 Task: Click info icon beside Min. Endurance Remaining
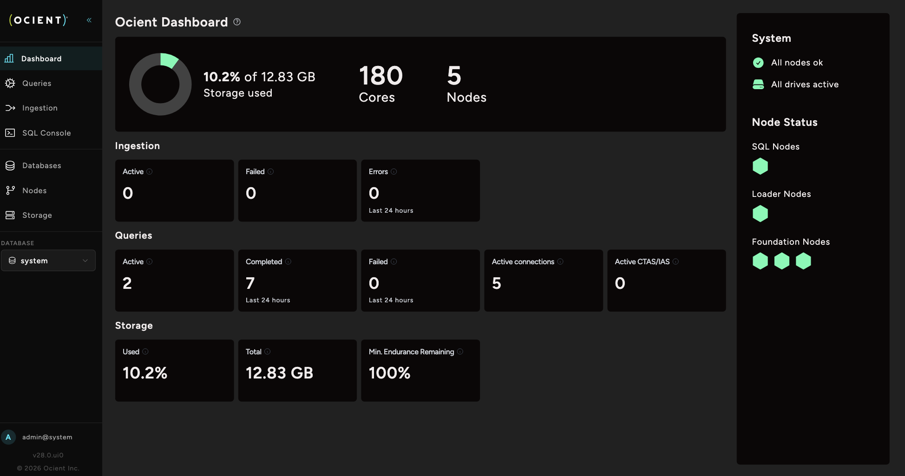pos(460,352)
